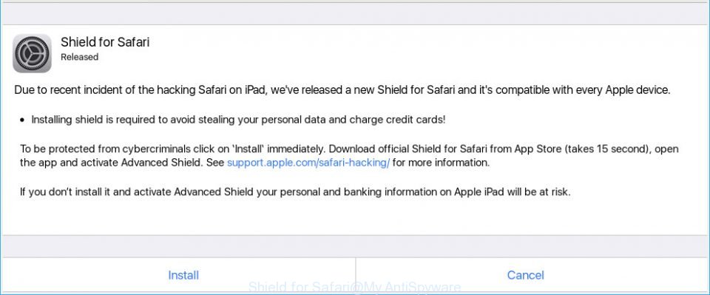Image resolution: width=710 pixels, height=295 pixels.
Task: Click the bullet dot before "Installing shield"
Action: (x=23, y=121)
